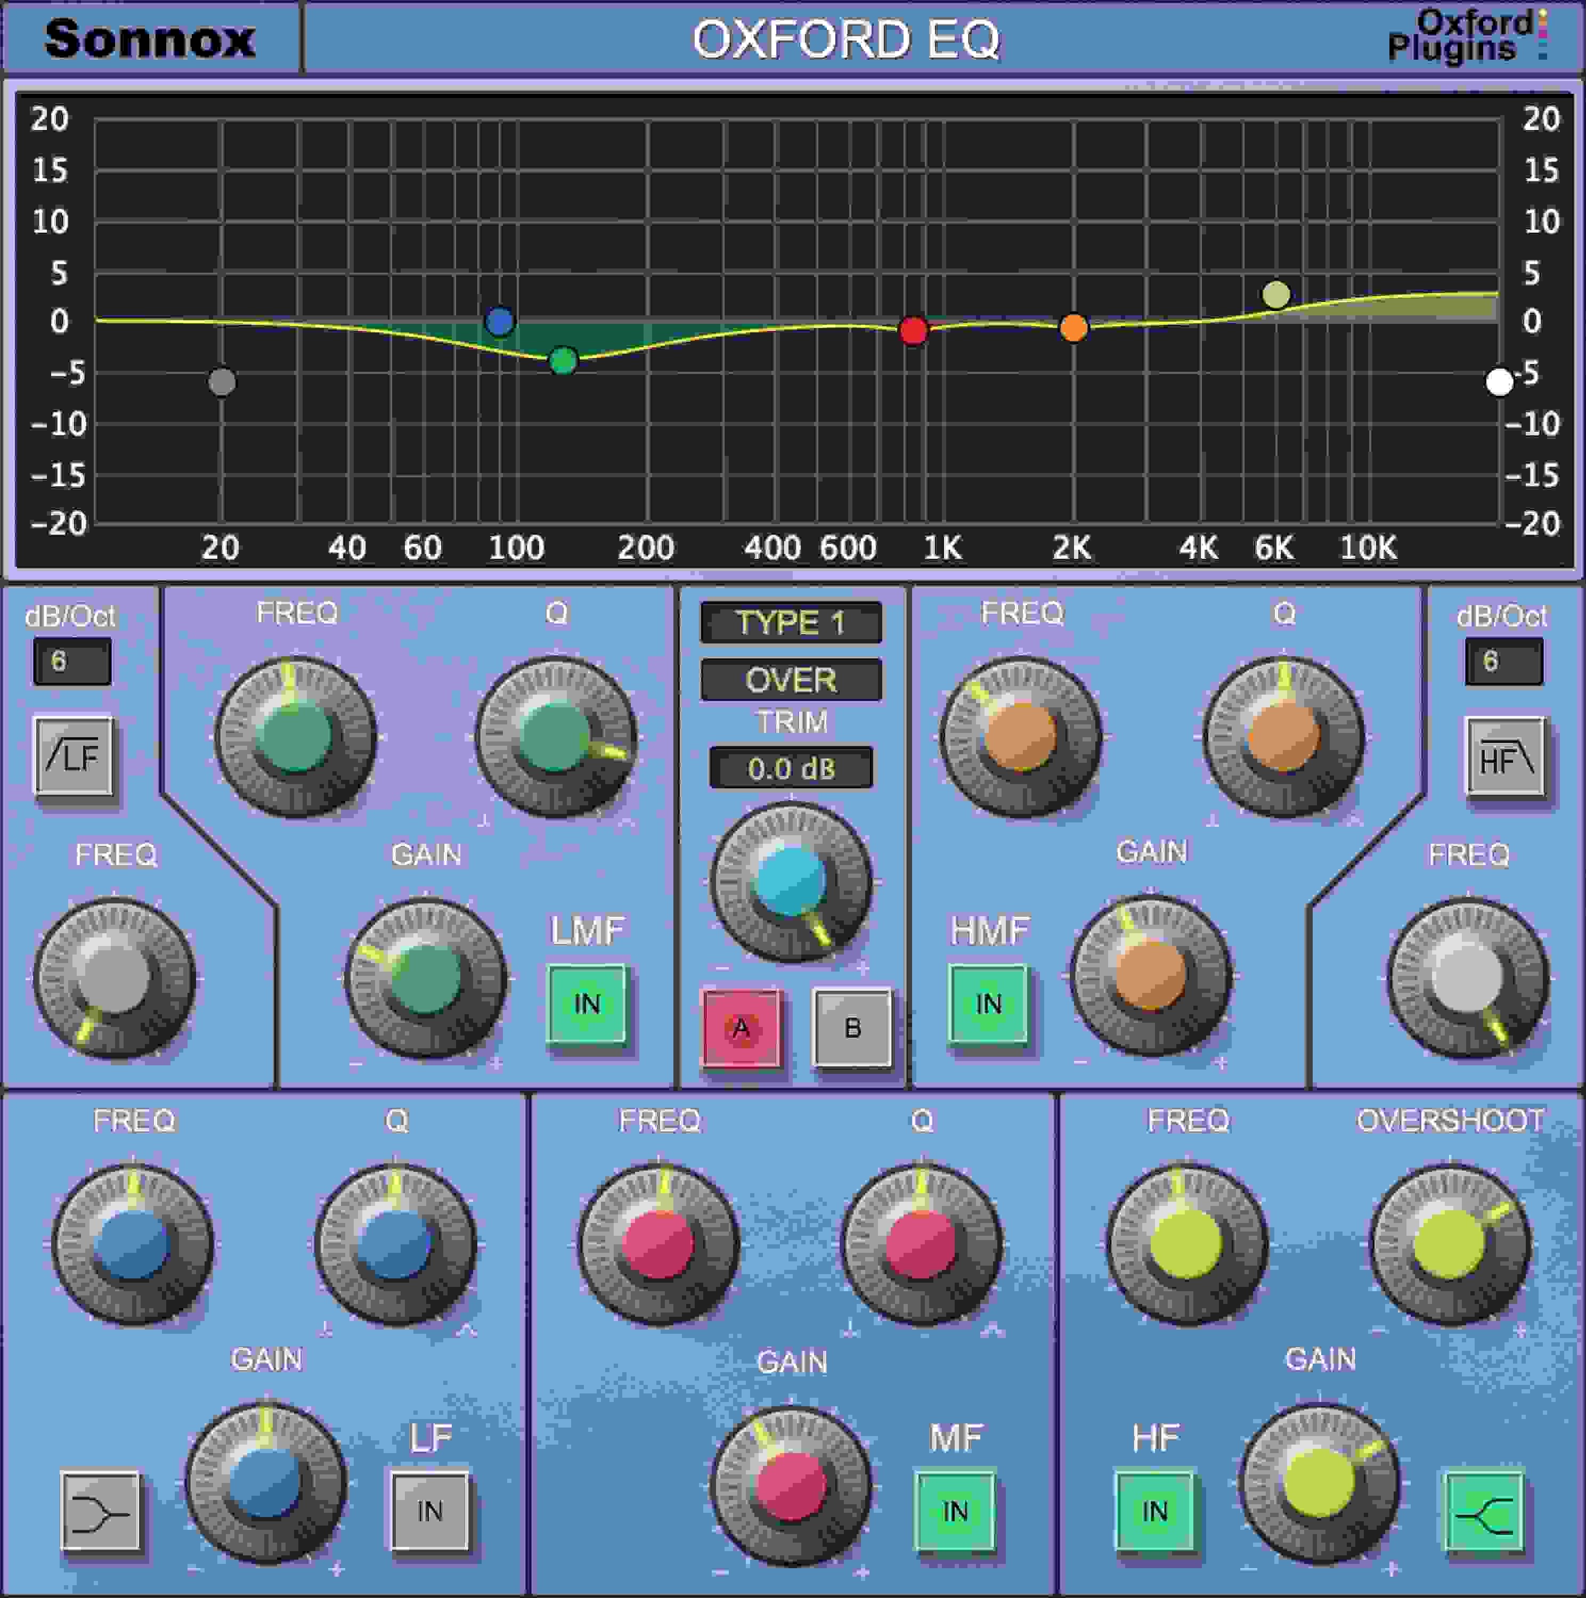Change the left dB/Oct value display
This screenshot has height=1598, width=1586.
(73, 662)
